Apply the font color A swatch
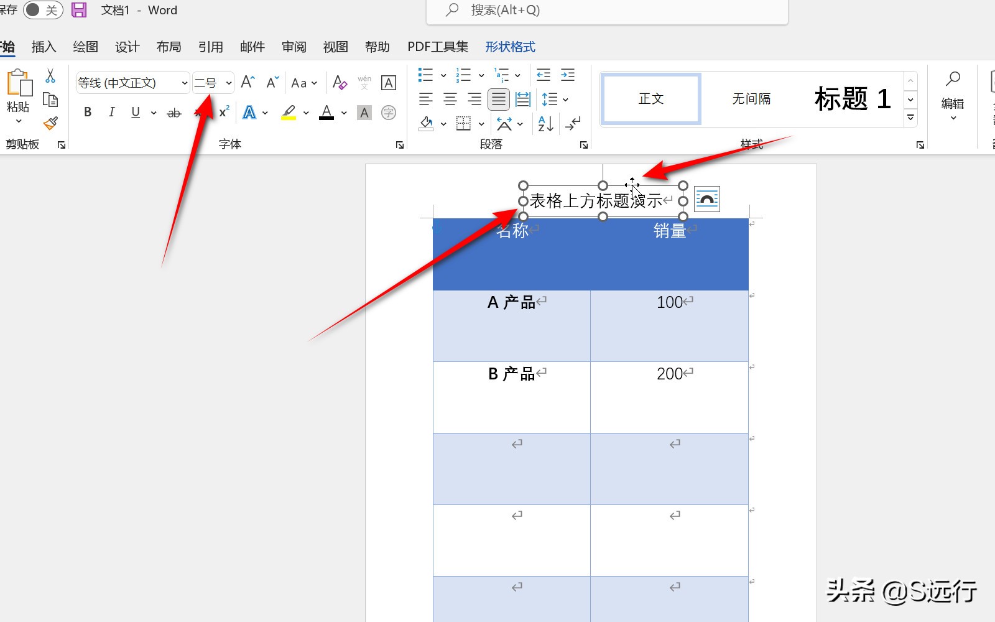The width and height of the screenshot is (995, 622). pyautogui.click(x=326, y=113)
